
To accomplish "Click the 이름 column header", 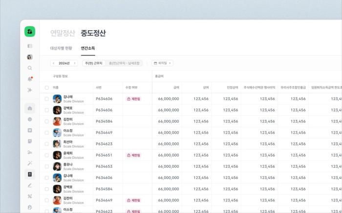I will pos(56,87).
